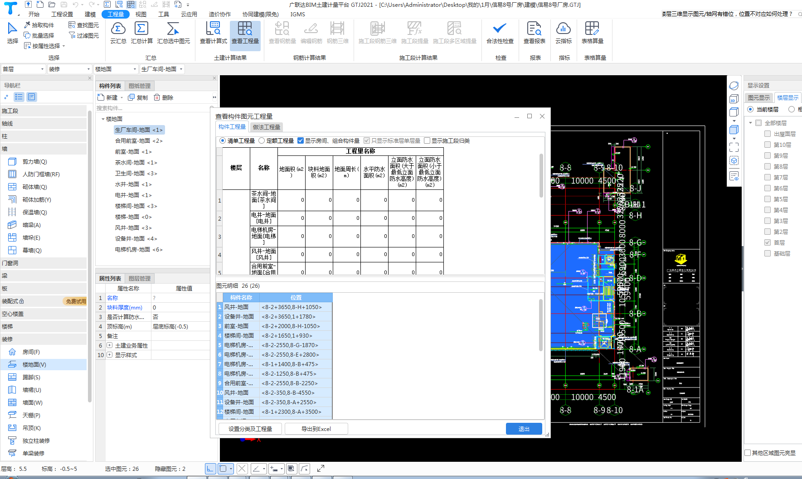The width and height of the screenshot is (802, 479).
Task: Select 吊顶(K) under 装修
Action: coord(31,428)
